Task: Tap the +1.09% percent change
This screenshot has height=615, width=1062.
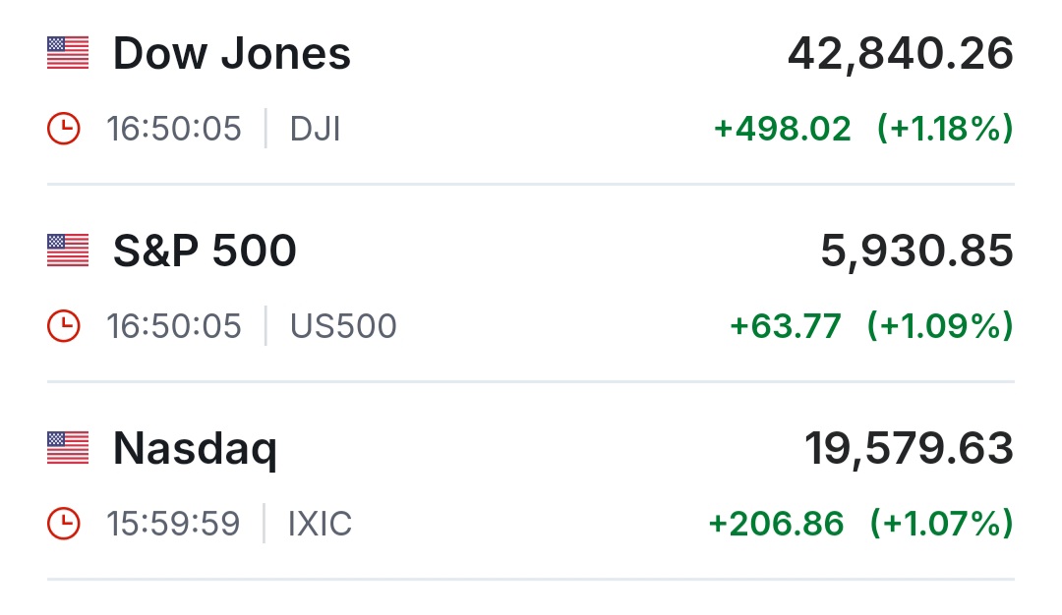Action: 939,326
